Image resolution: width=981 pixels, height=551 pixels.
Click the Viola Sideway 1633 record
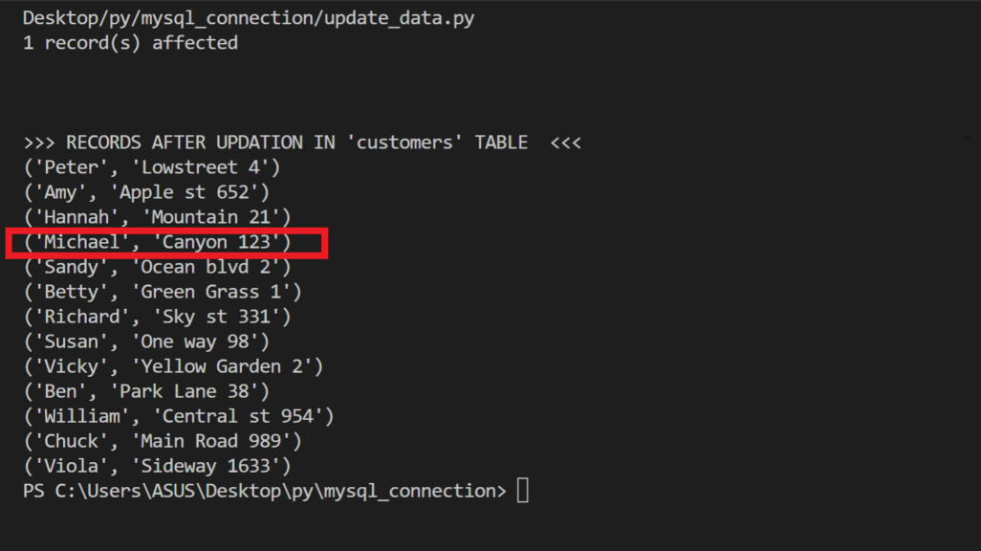click(158, 466)
